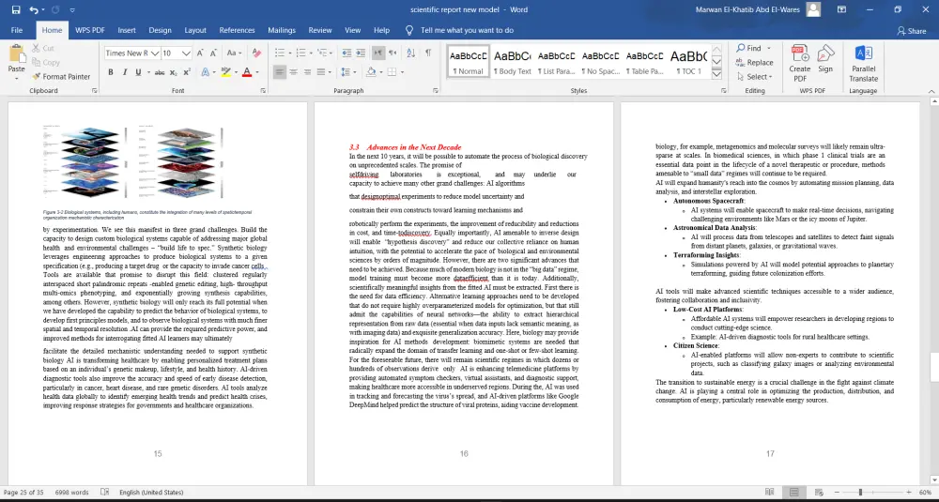Viewport: 939px width, 502px height.
Task: Click the Undo arrow icon
Action: pyautogui.click(x=34, y=9)
